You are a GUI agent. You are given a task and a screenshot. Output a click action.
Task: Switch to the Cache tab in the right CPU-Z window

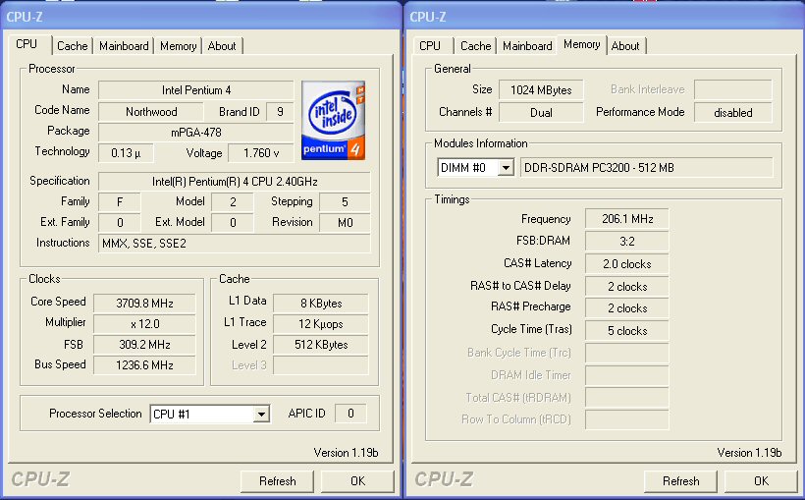476,46
